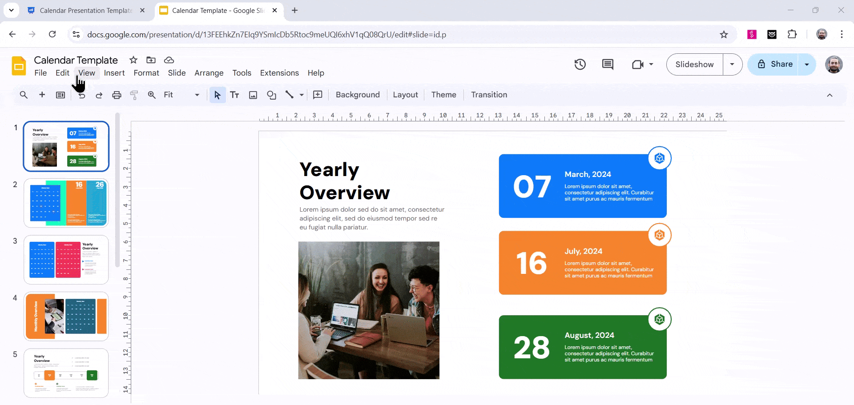Switch to the Calendar Presentation Template tab
This screenshot has height=405, width=854.
85,10
